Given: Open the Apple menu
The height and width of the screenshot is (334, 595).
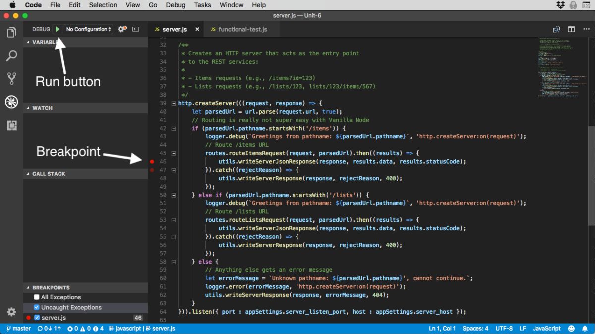Looking at the screenshot, I should click(12, 5).
